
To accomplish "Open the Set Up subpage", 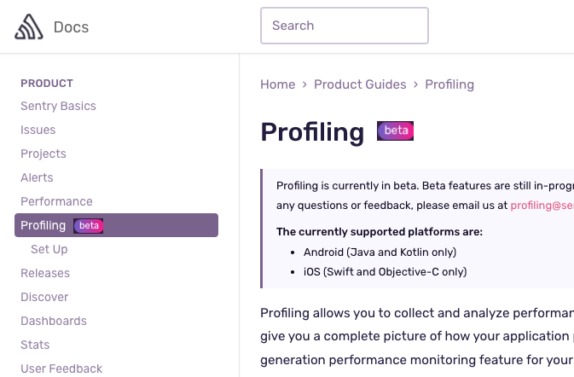I will pos(49,249).
